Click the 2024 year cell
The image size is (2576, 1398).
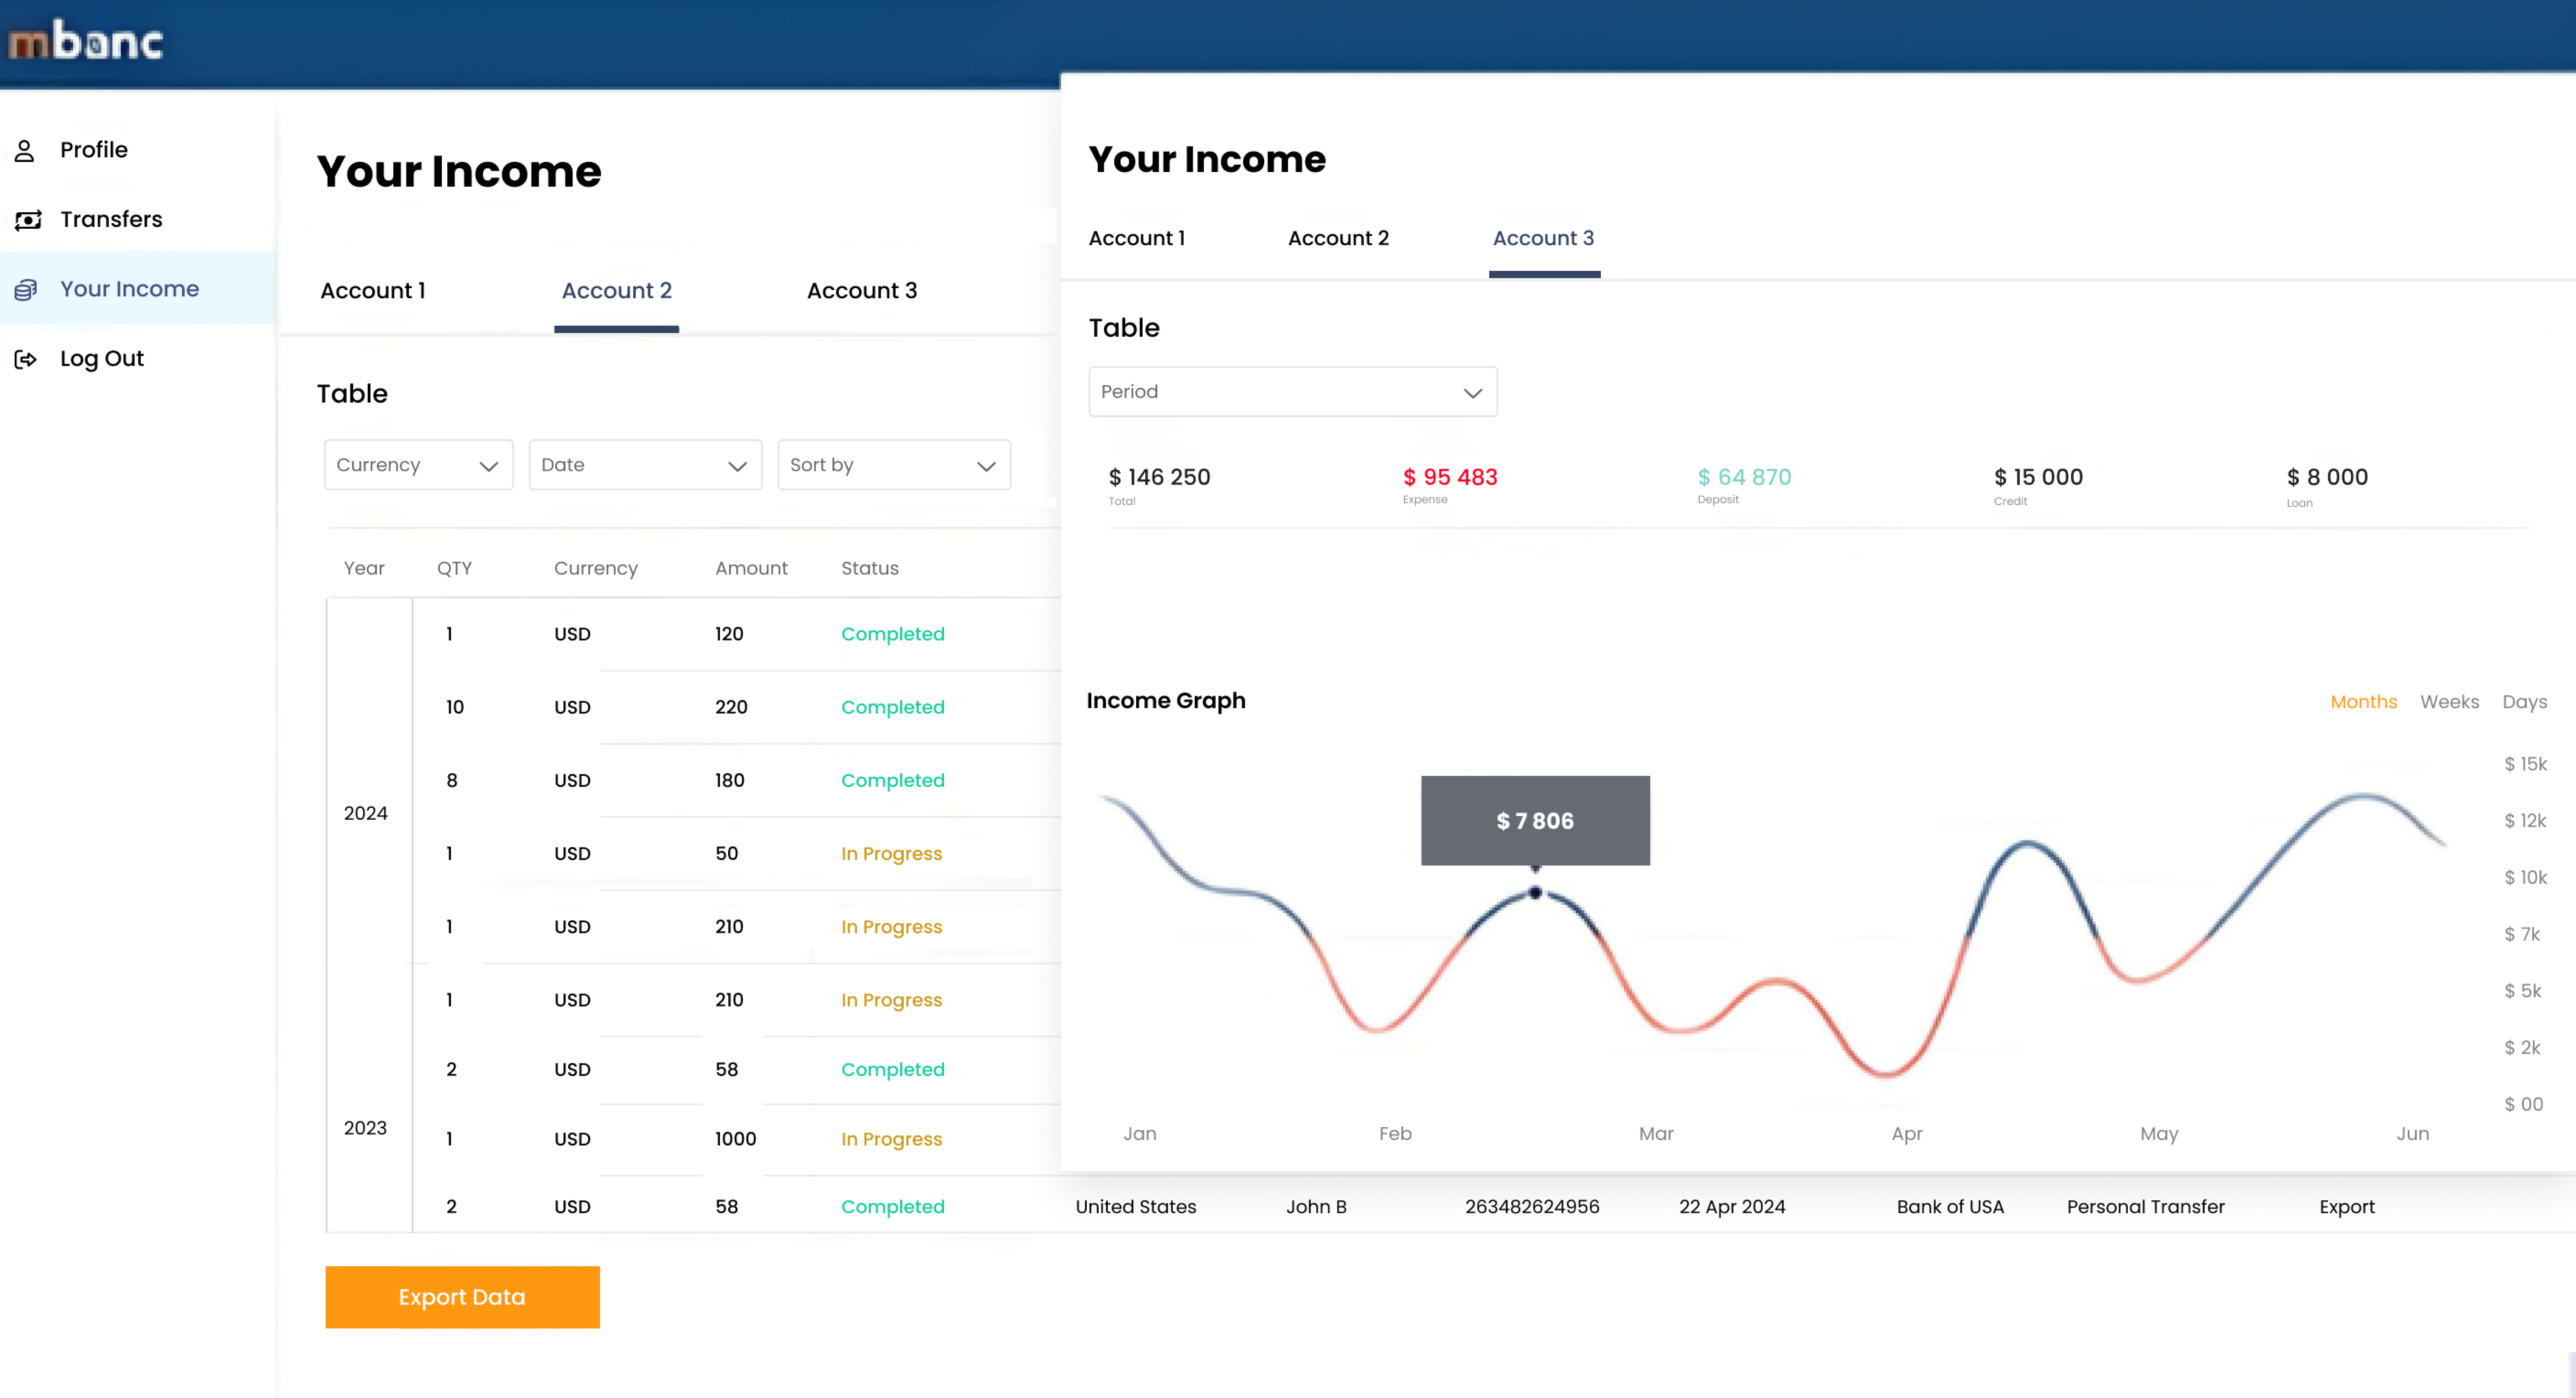click(365, 813)
